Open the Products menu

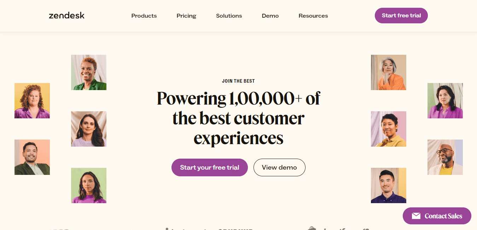(144, 16)
